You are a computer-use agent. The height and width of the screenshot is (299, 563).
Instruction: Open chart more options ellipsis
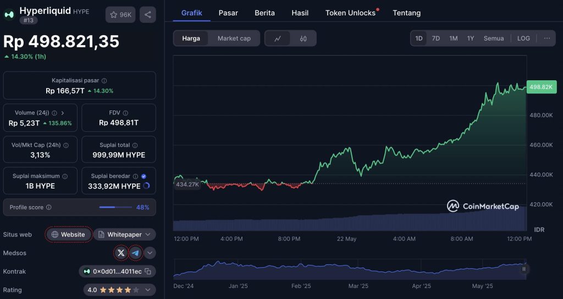(x=547, y=38)
